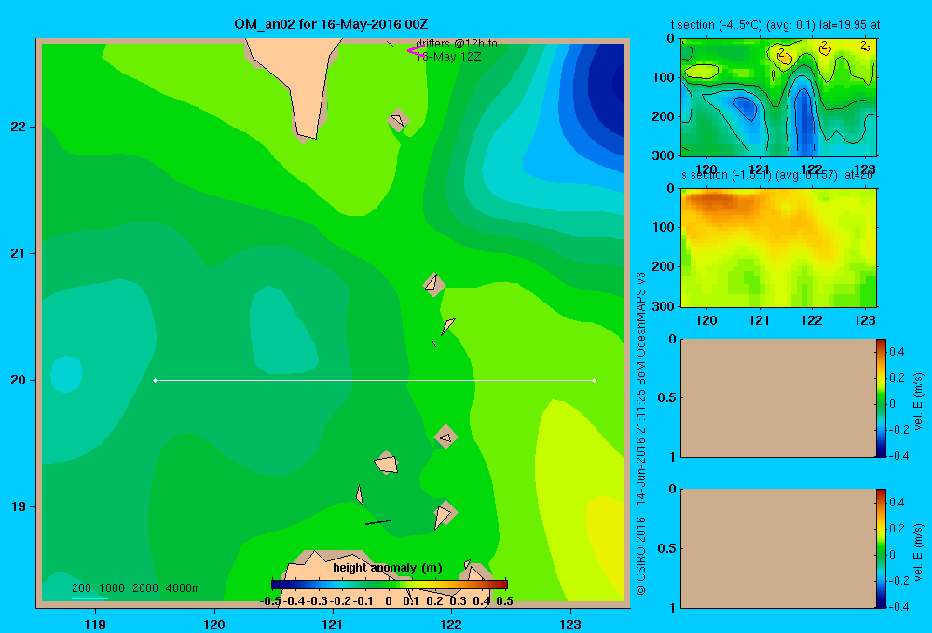This screenshot has width=932, height=633.
Task: Click the right endpoint of the white section line
Action: click(x=595, y=380)
